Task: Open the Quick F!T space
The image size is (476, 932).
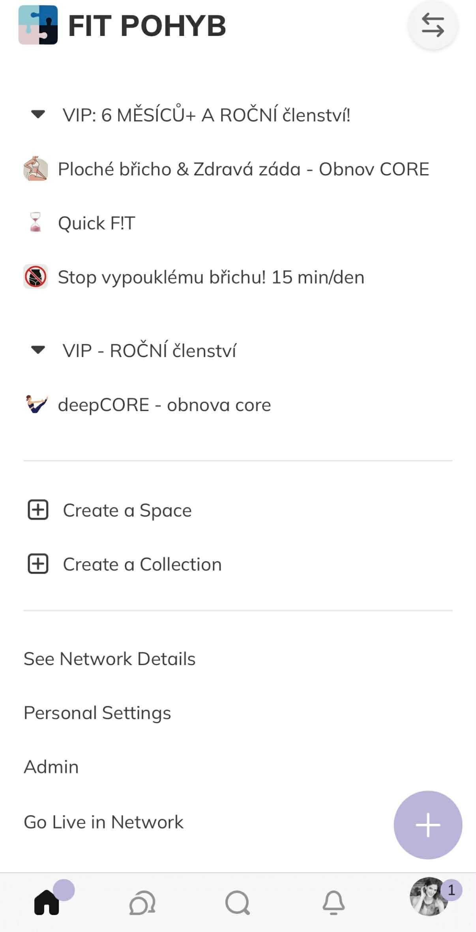Action: [x=96, y=223]
